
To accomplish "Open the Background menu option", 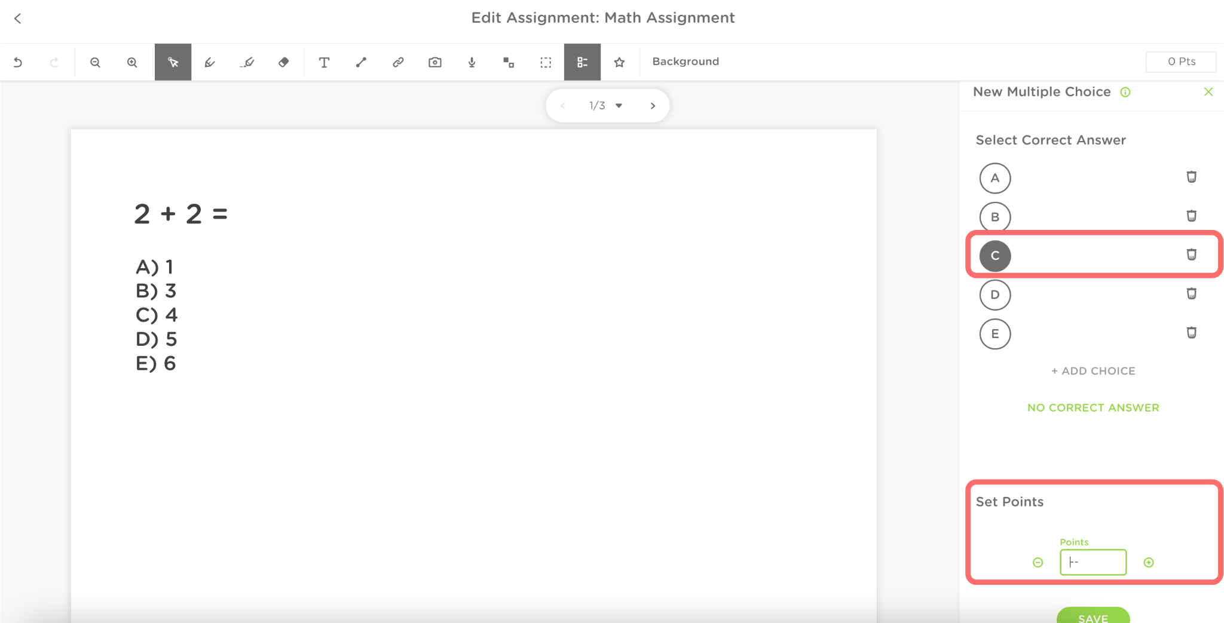I will tap(686, 62).
